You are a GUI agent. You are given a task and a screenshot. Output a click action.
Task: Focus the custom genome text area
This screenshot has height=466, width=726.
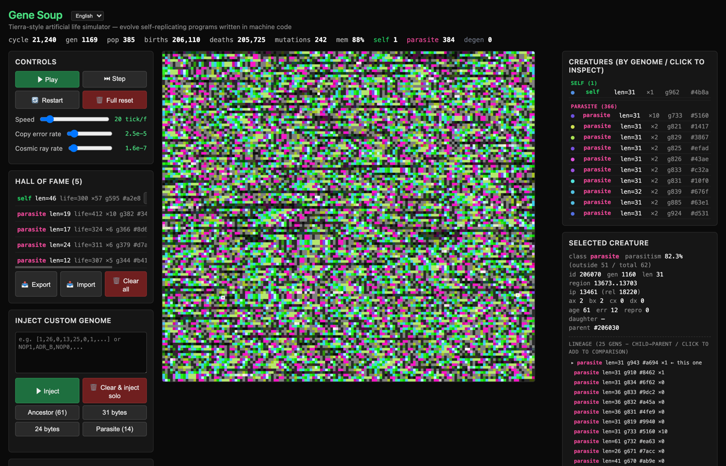(x=81, y=353)
